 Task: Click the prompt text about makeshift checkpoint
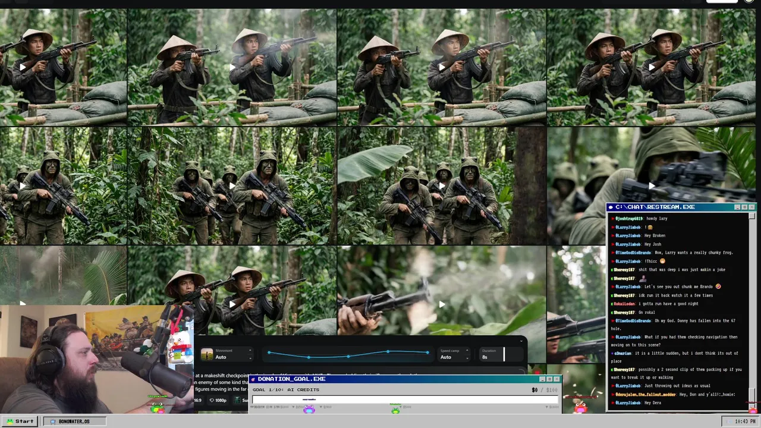click(x=221, y=382)
